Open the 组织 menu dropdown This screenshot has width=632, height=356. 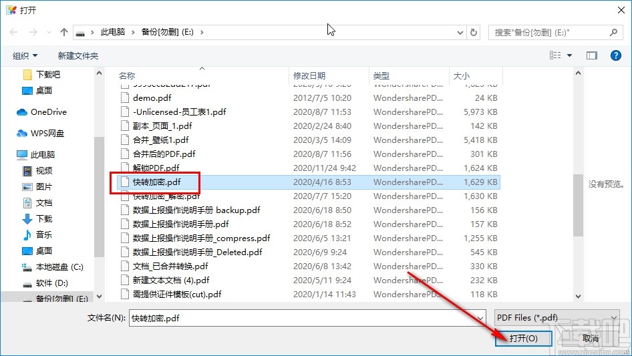25,55
